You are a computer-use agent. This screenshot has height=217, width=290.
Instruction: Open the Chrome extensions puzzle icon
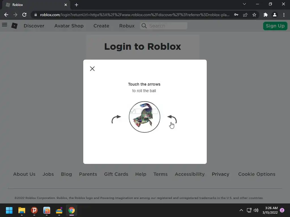[x=266, y=15]
